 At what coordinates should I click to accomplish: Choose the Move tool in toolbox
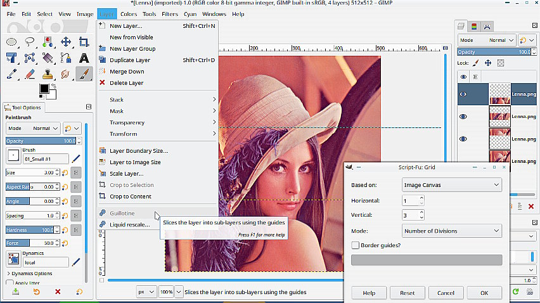tap(66, 42)
